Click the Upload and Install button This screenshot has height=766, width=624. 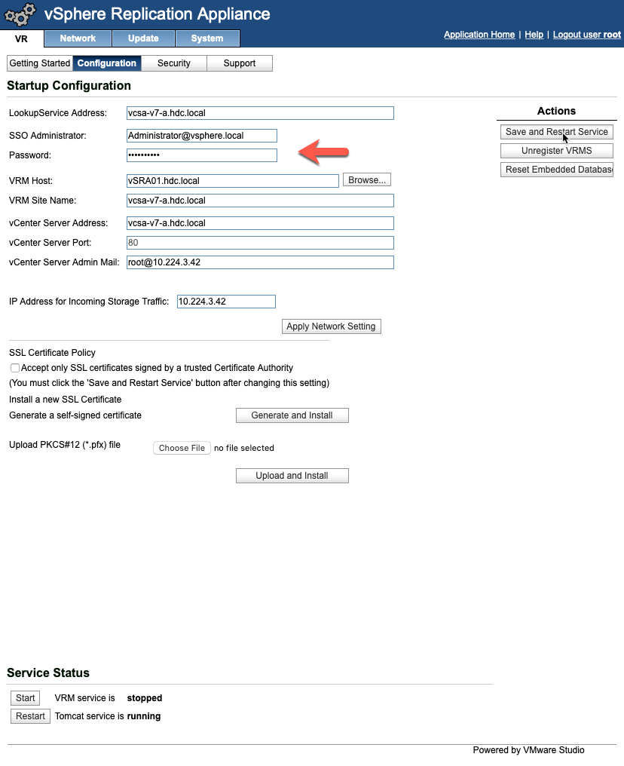pyautogui.click(x=292, y=476)
